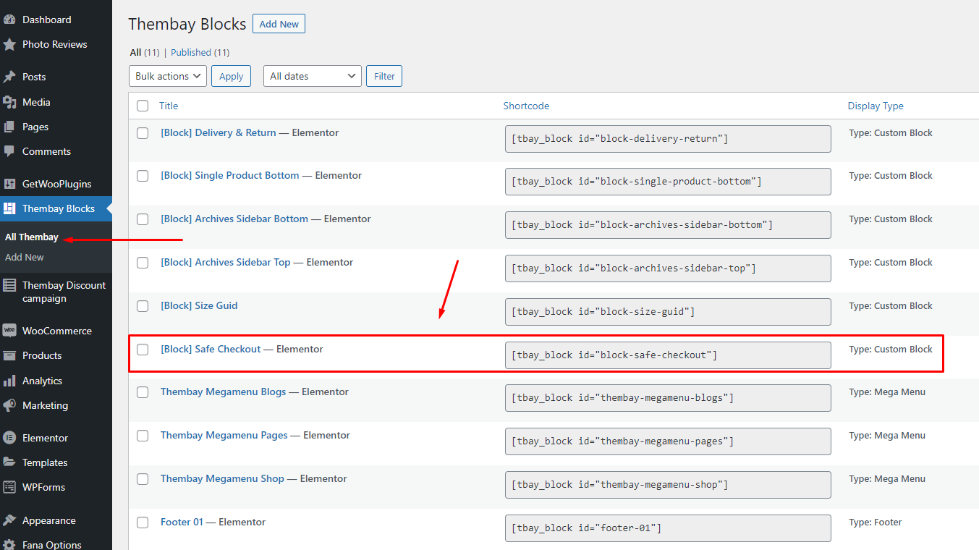Open the All dates filter dropdown
979x550 pixels.
pyautogui.click(x=313, y=76)
